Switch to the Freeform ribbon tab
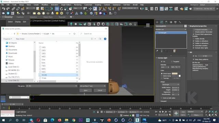Image resolution: width=219 pixels, height=123 pixels. click(x=20, y=17)
